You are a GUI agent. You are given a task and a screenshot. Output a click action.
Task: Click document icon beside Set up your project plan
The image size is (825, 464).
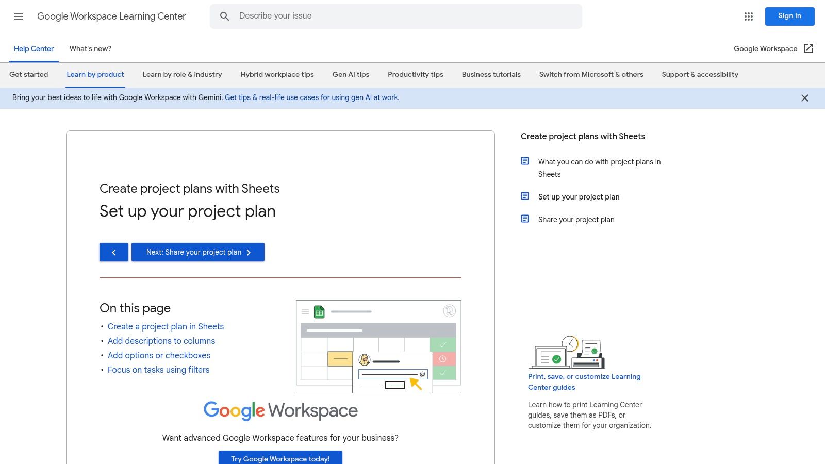(x=525, y=196)
